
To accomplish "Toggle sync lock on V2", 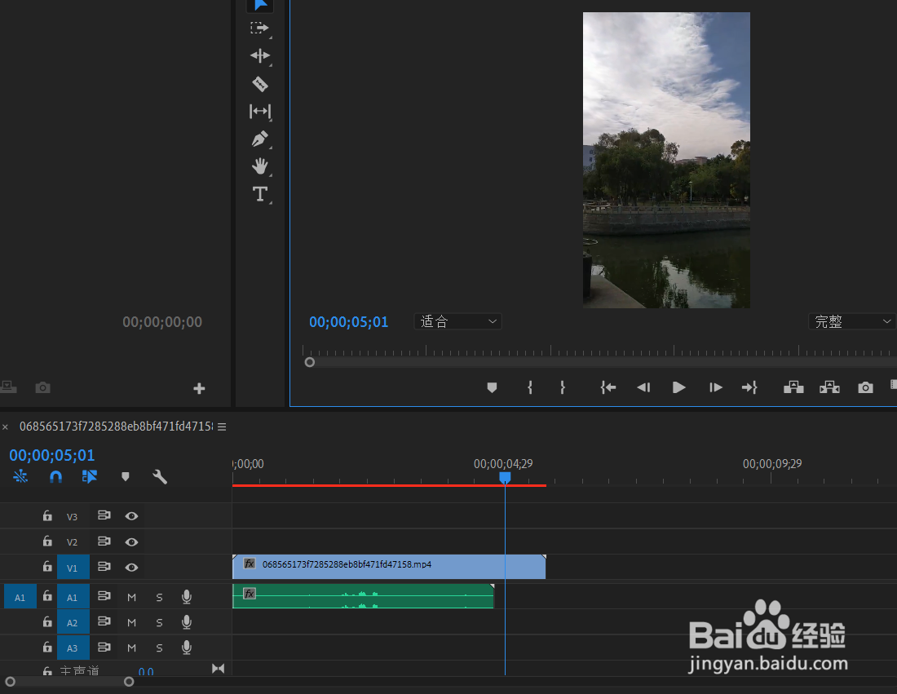I will click(x=104, y=541).
